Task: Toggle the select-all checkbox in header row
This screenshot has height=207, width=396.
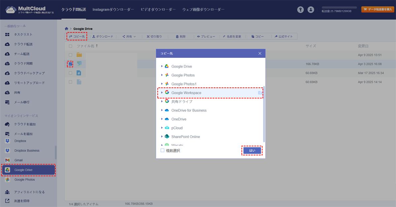Action: click(x=70, y=46)
